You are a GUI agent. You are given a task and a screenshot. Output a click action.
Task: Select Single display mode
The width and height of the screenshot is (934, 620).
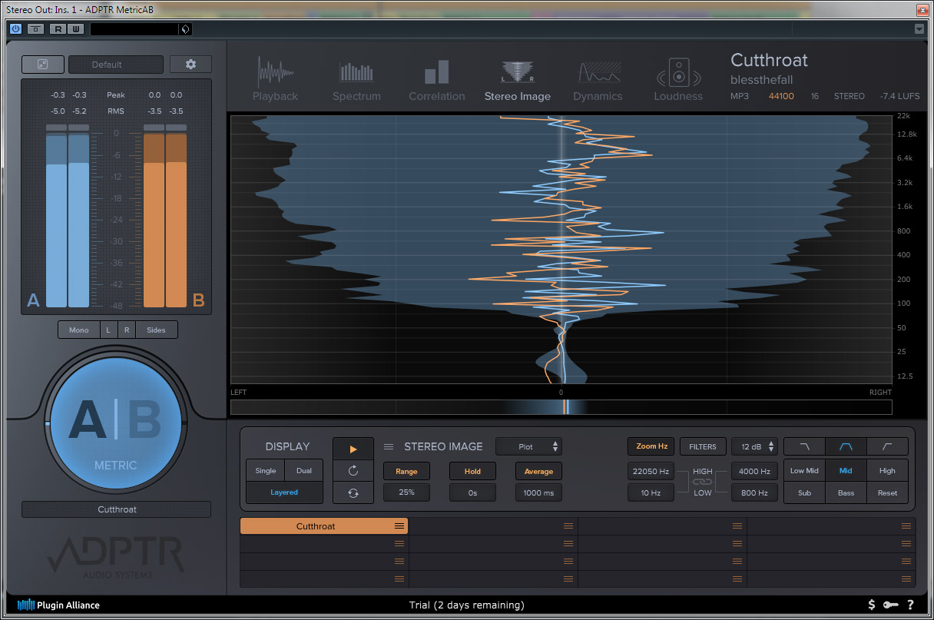click(x=265, y=471)
